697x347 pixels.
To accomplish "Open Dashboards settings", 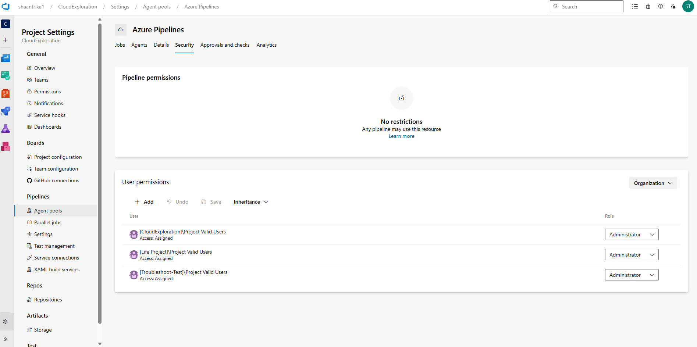I will [56, 127].
